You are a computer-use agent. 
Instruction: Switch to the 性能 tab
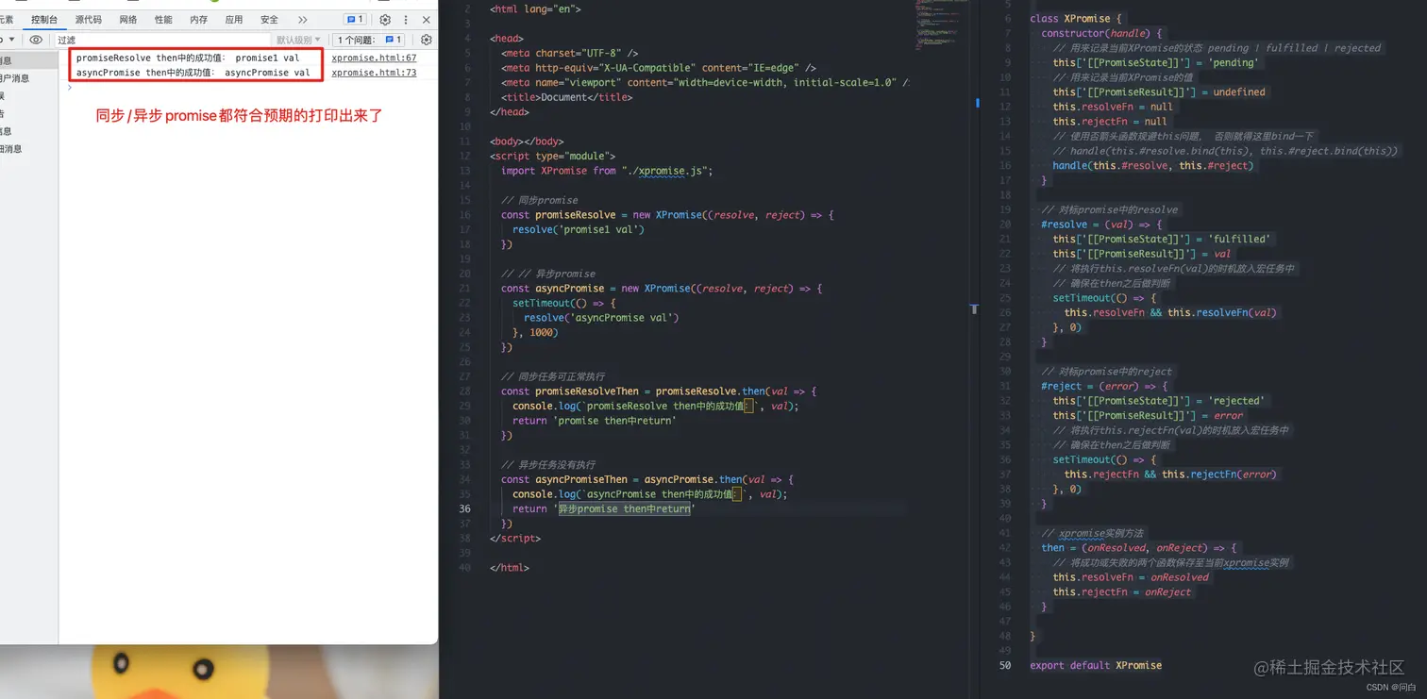pyautogui.click(x=163, y=20)
